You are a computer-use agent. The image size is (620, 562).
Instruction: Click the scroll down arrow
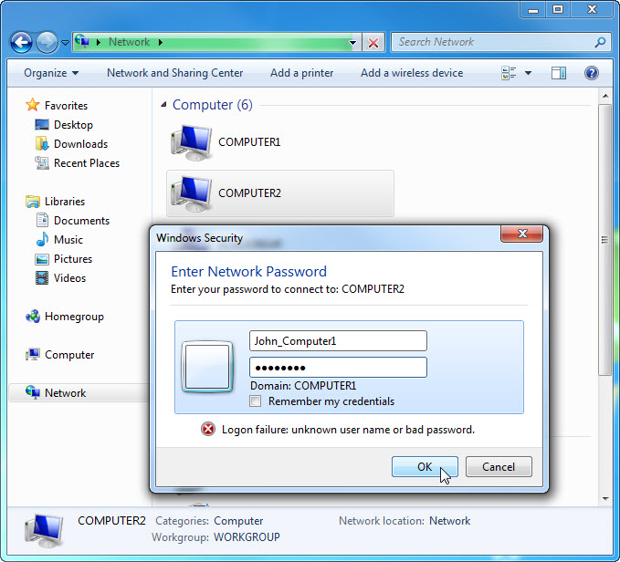pos(605,499)
